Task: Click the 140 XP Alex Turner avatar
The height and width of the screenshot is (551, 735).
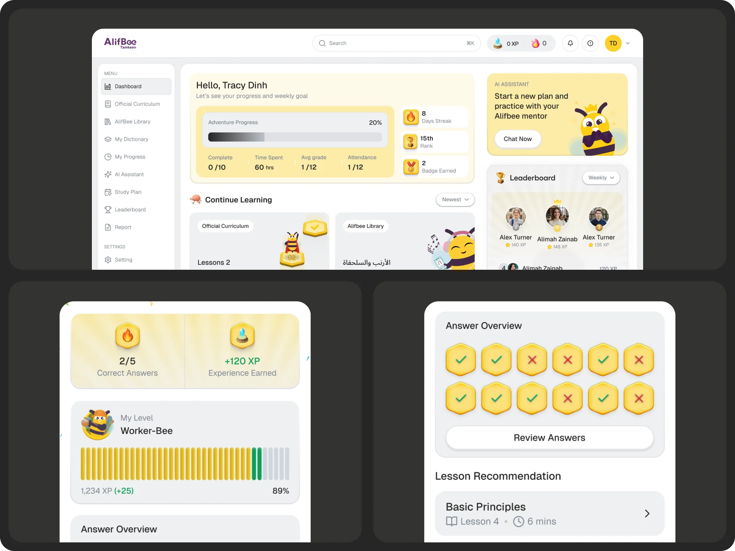Action: [516, 217]
